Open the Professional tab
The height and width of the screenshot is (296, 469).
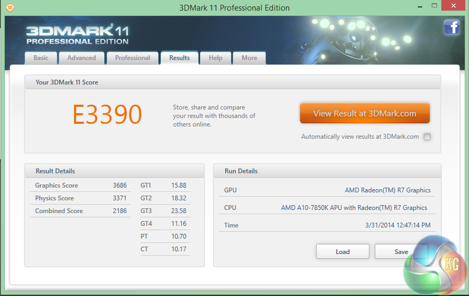point(133,58)
